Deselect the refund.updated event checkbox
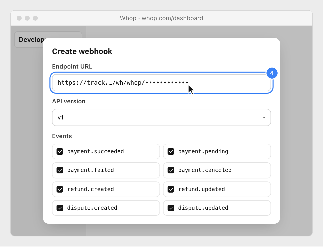The height and width of the screenshot is (247, 323). [171, 189]
